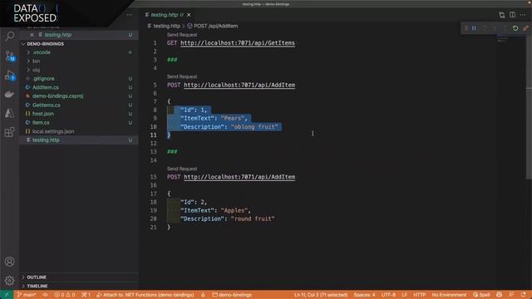Click Send Request above the GET line
This screenshot has width=532, height=299.
coord(182,35)
